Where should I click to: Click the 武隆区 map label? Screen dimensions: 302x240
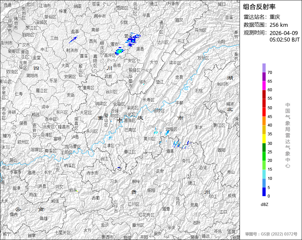(x=171, y=129)
